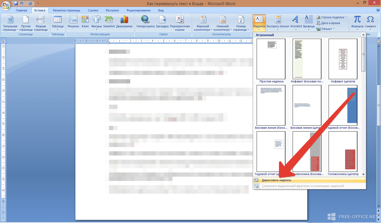This screenshot has height=223, width=381.
Task: Open the Фигуры shapes menu
Action: [x=97, y=23]
